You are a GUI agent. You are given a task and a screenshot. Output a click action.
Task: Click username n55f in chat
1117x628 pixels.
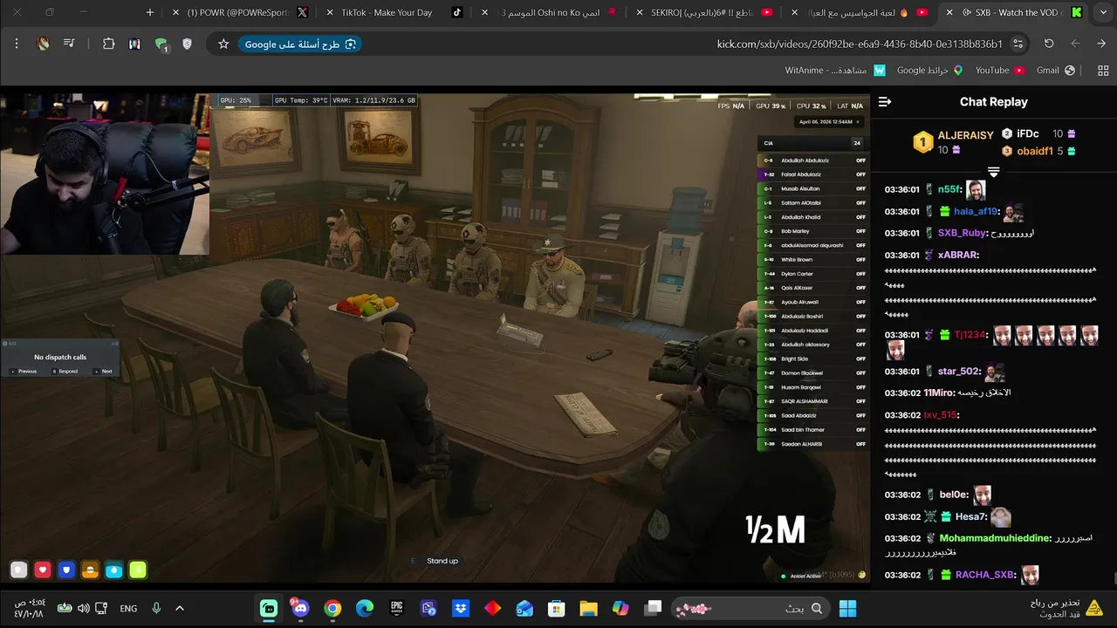click(949, 189)
